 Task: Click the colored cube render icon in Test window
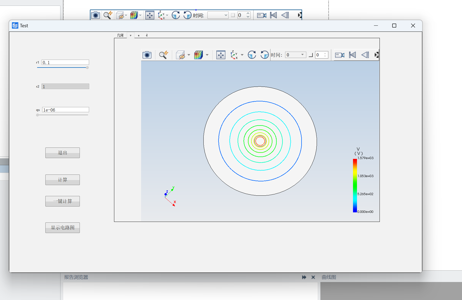[x=198, y=55]
